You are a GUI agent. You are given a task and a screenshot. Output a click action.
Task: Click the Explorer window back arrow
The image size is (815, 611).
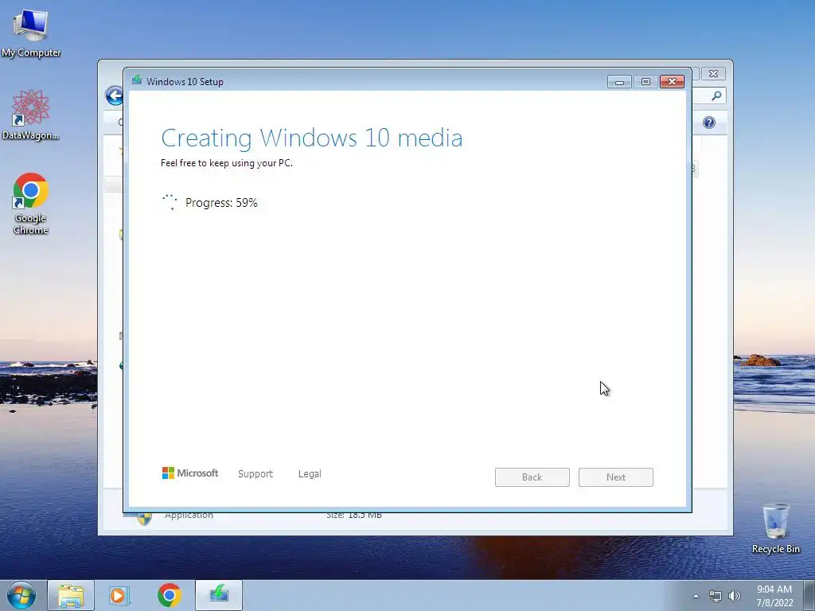(x=114, y=95)
